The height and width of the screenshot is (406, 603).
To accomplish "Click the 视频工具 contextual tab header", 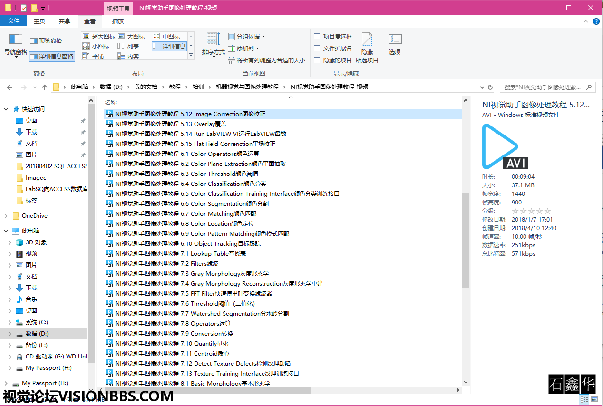I will click(118, 8).
